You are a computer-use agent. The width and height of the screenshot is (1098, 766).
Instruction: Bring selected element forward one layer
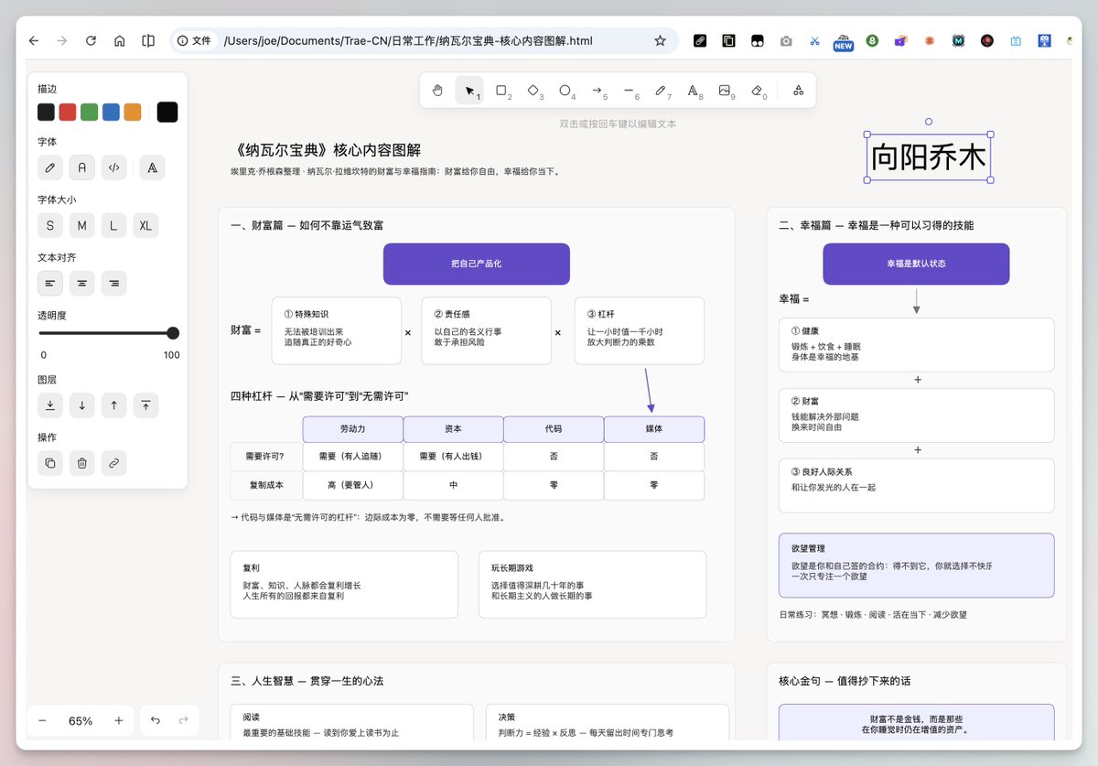113,405
